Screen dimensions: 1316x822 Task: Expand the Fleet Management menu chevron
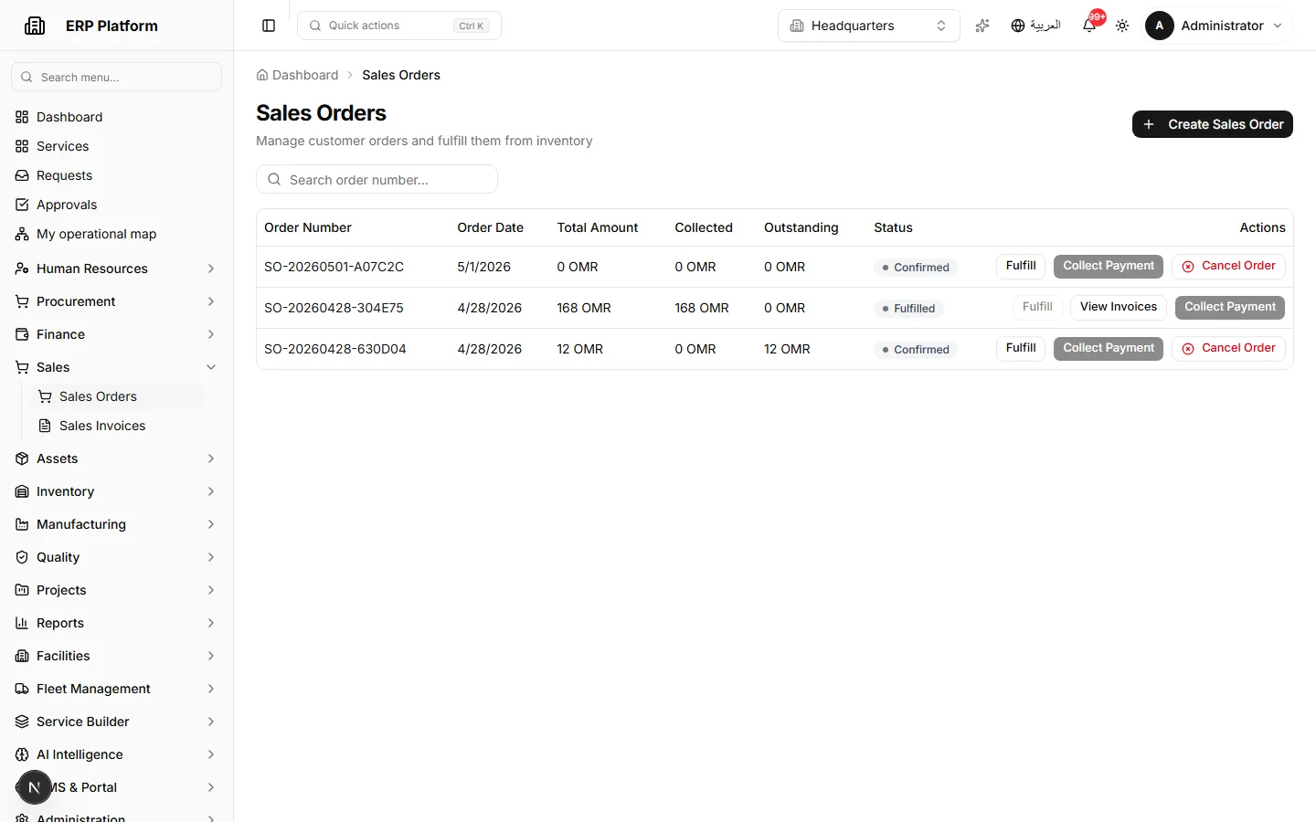pos(211,689)
